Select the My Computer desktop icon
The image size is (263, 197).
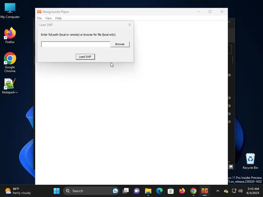[x=10, y=11]
